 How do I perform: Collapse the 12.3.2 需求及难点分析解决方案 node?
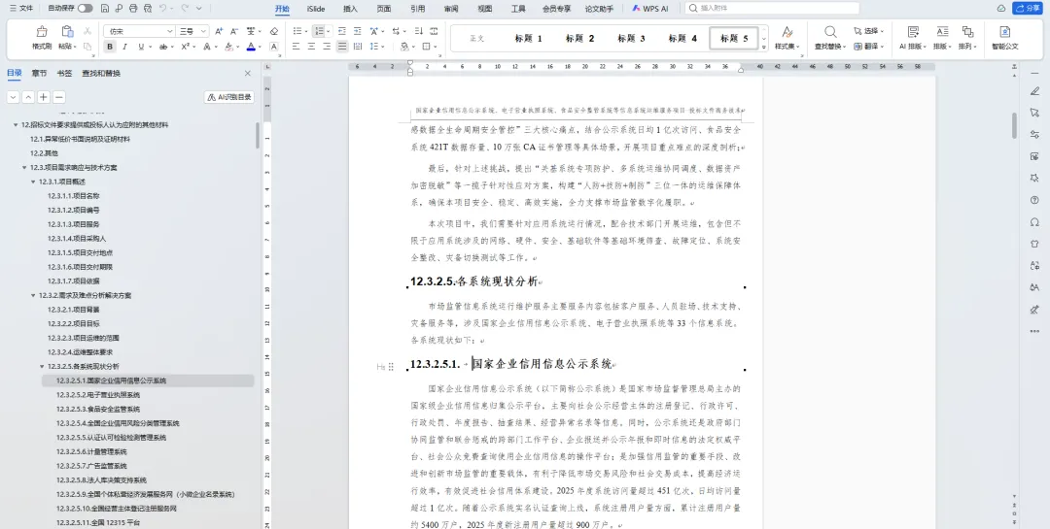pos(33,296)
